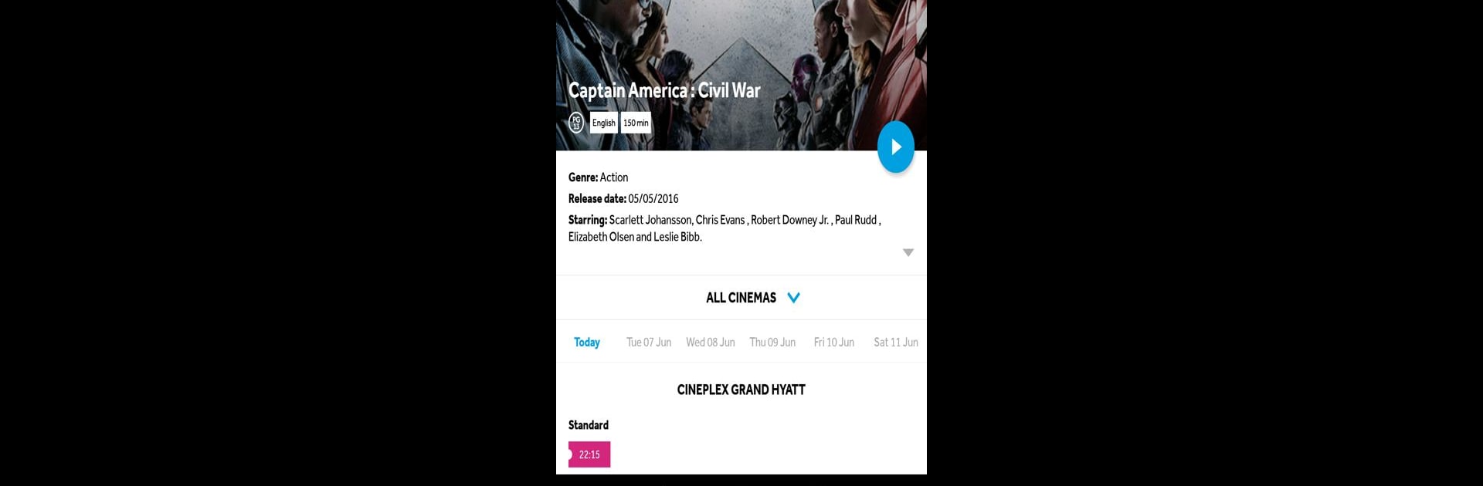Click the PG-13 rating icon
Screen dimensions: 1483x486
point(576,123)
